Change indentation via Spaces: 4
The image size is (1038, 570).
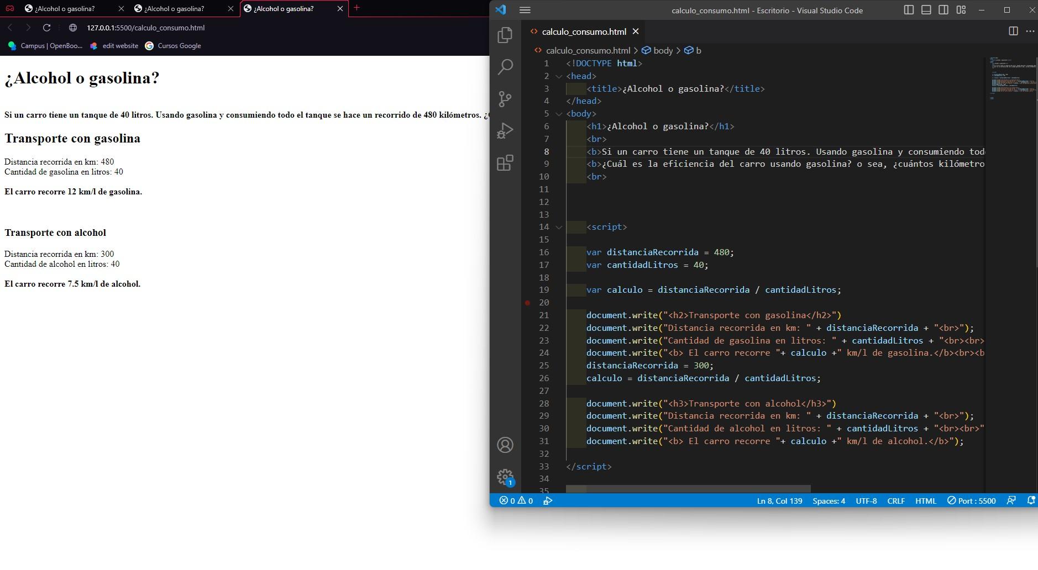[829, 501]
